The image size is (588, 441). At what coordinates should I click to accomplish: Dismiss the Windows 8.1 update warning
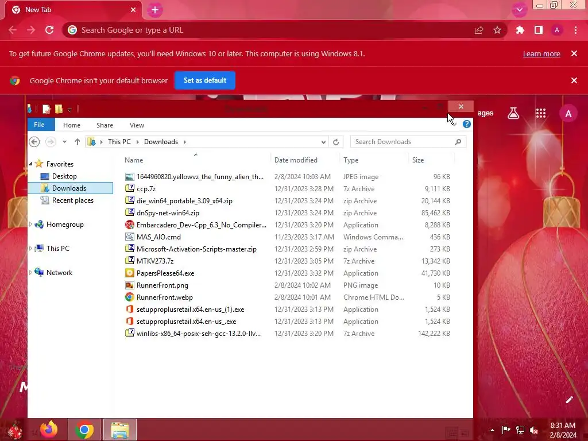pos(574,53)
